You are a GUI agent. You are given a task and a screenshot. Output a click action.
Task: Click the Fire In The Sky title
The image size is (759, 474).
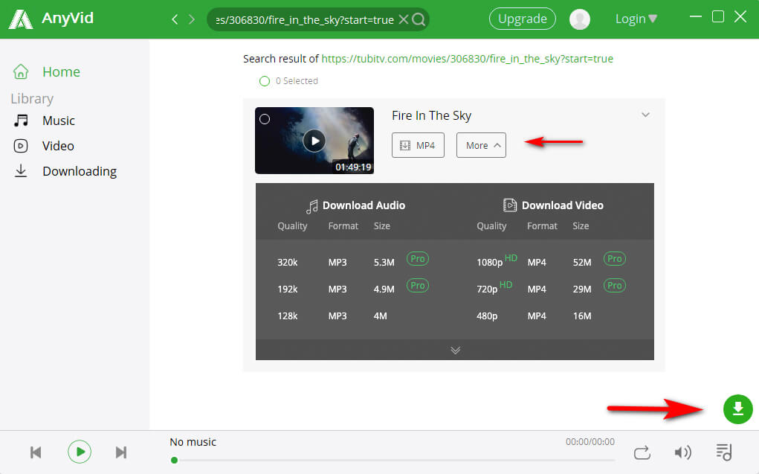431,115
